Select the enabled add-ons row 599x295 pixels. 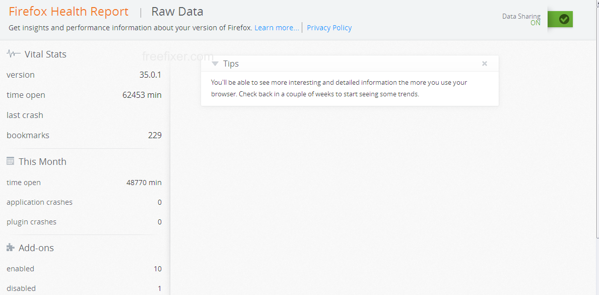pyautogui.click(x=84, y=269)
